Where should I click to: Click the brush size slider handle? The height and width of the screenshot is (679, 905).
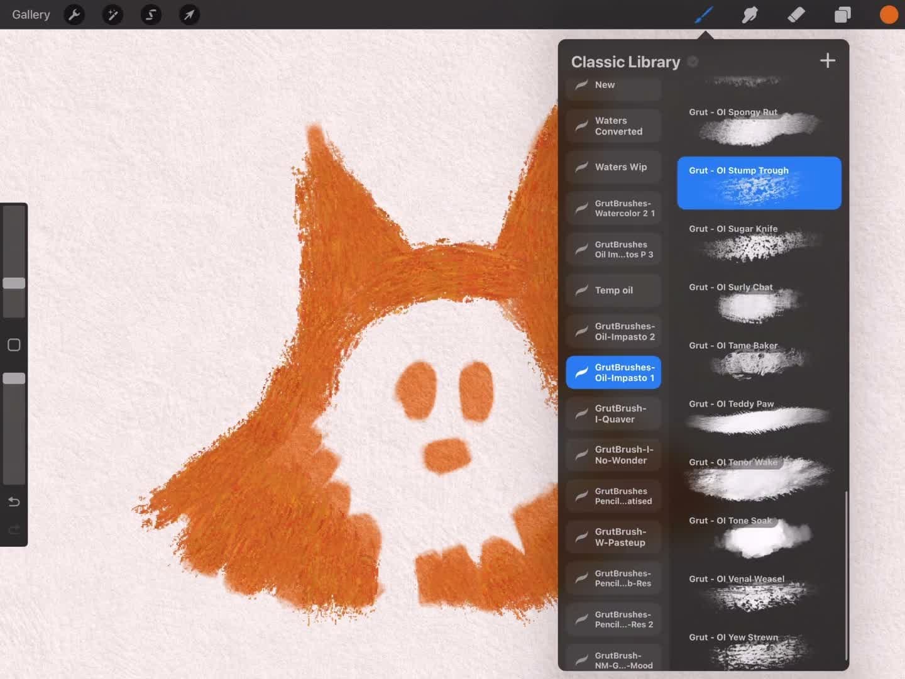point(14,283)
